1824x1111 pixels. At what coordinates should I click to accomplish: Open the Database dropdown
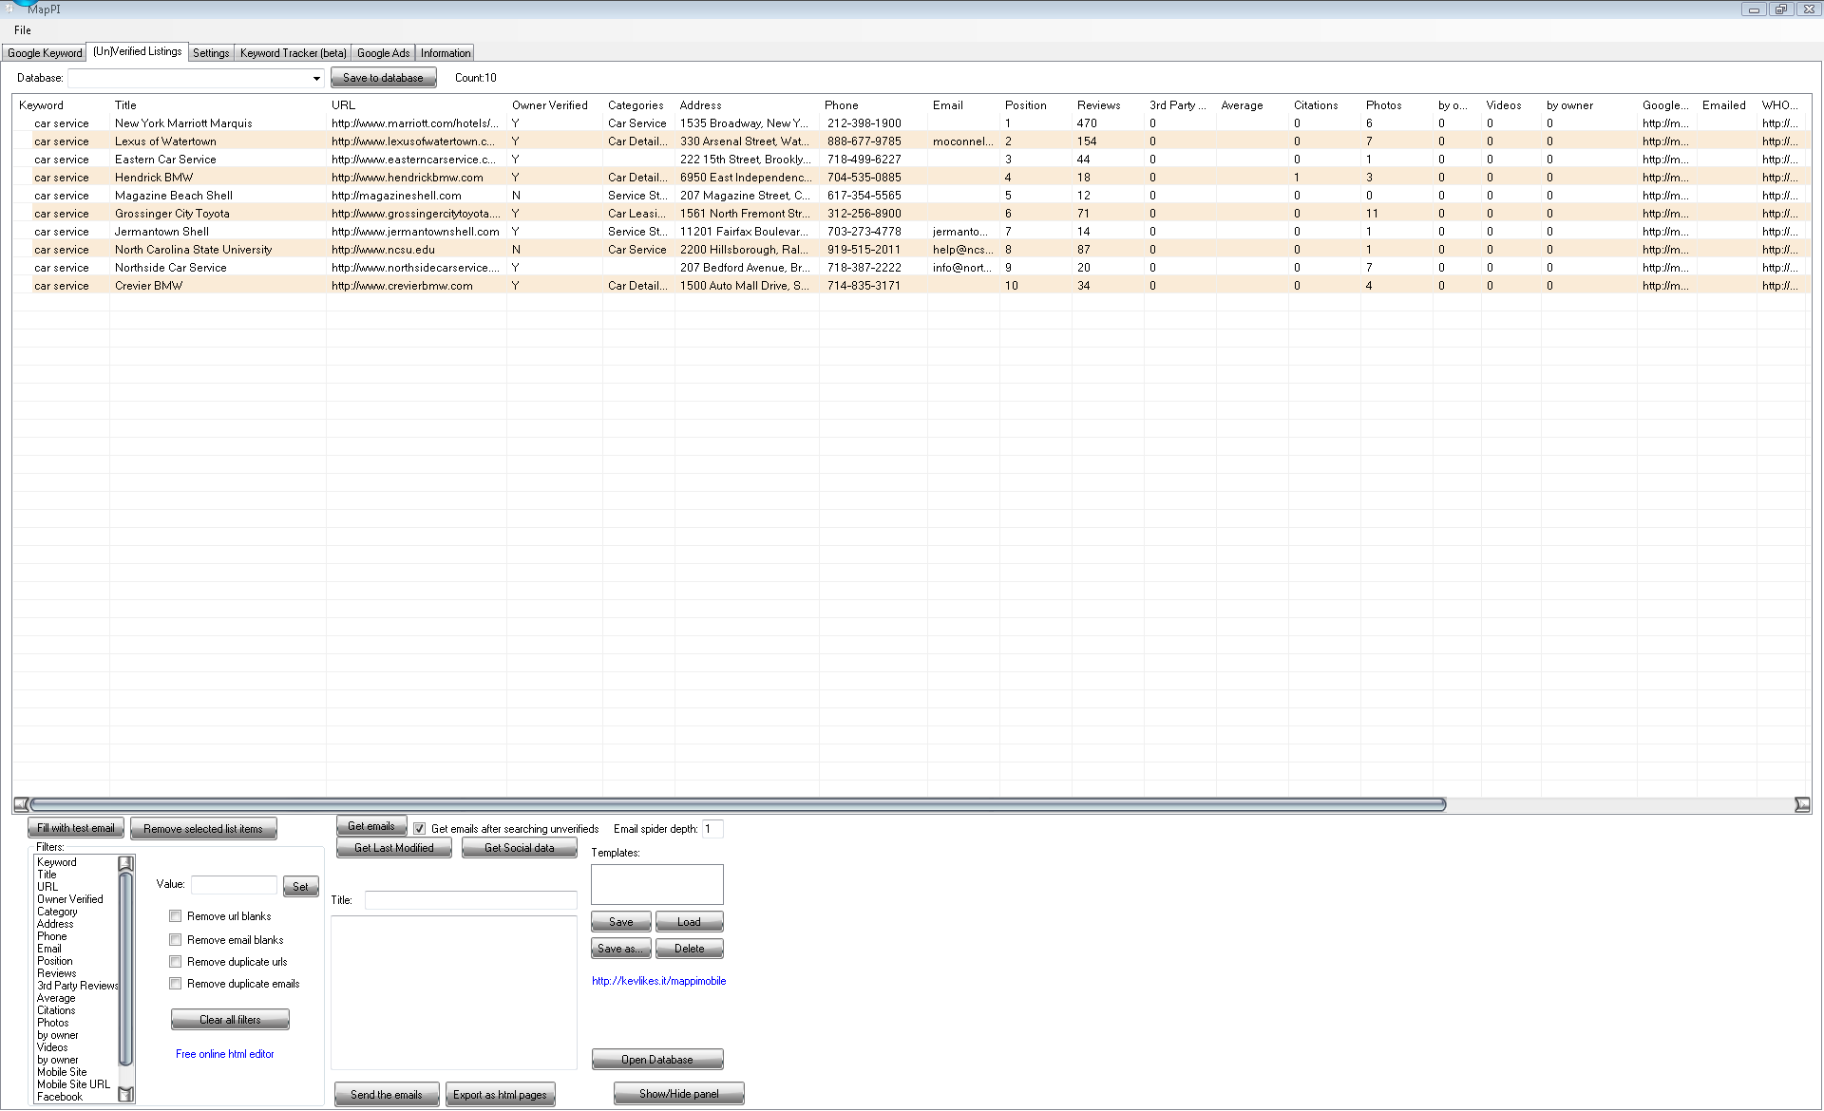point(316,78)
